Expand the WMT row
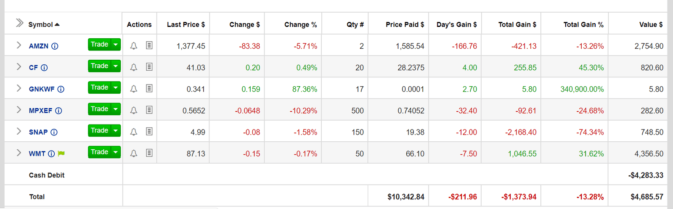The height and width of the screenshot is (209, 673). [x=19, y=153]
